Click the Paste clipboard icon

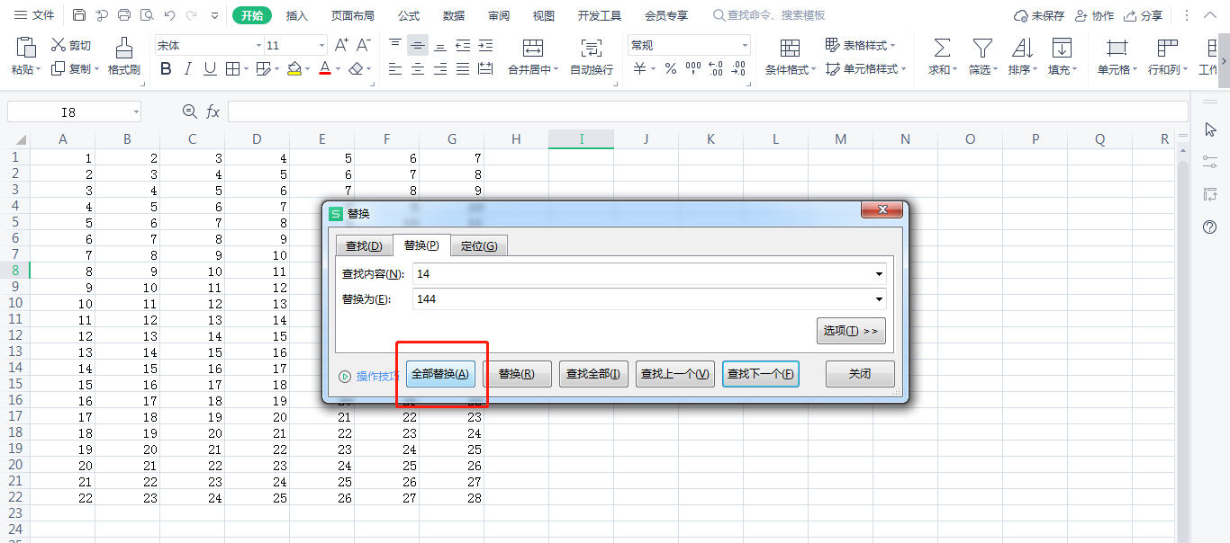(x=26, y=47)
